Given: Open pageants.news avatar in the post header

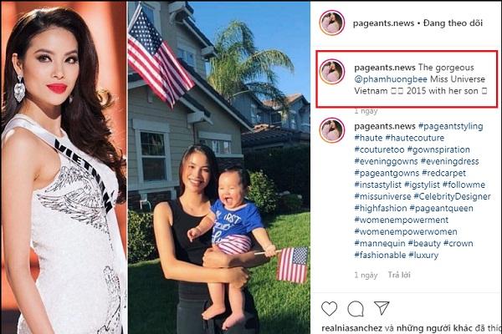Looking at the screenshot, I should 331,23.
